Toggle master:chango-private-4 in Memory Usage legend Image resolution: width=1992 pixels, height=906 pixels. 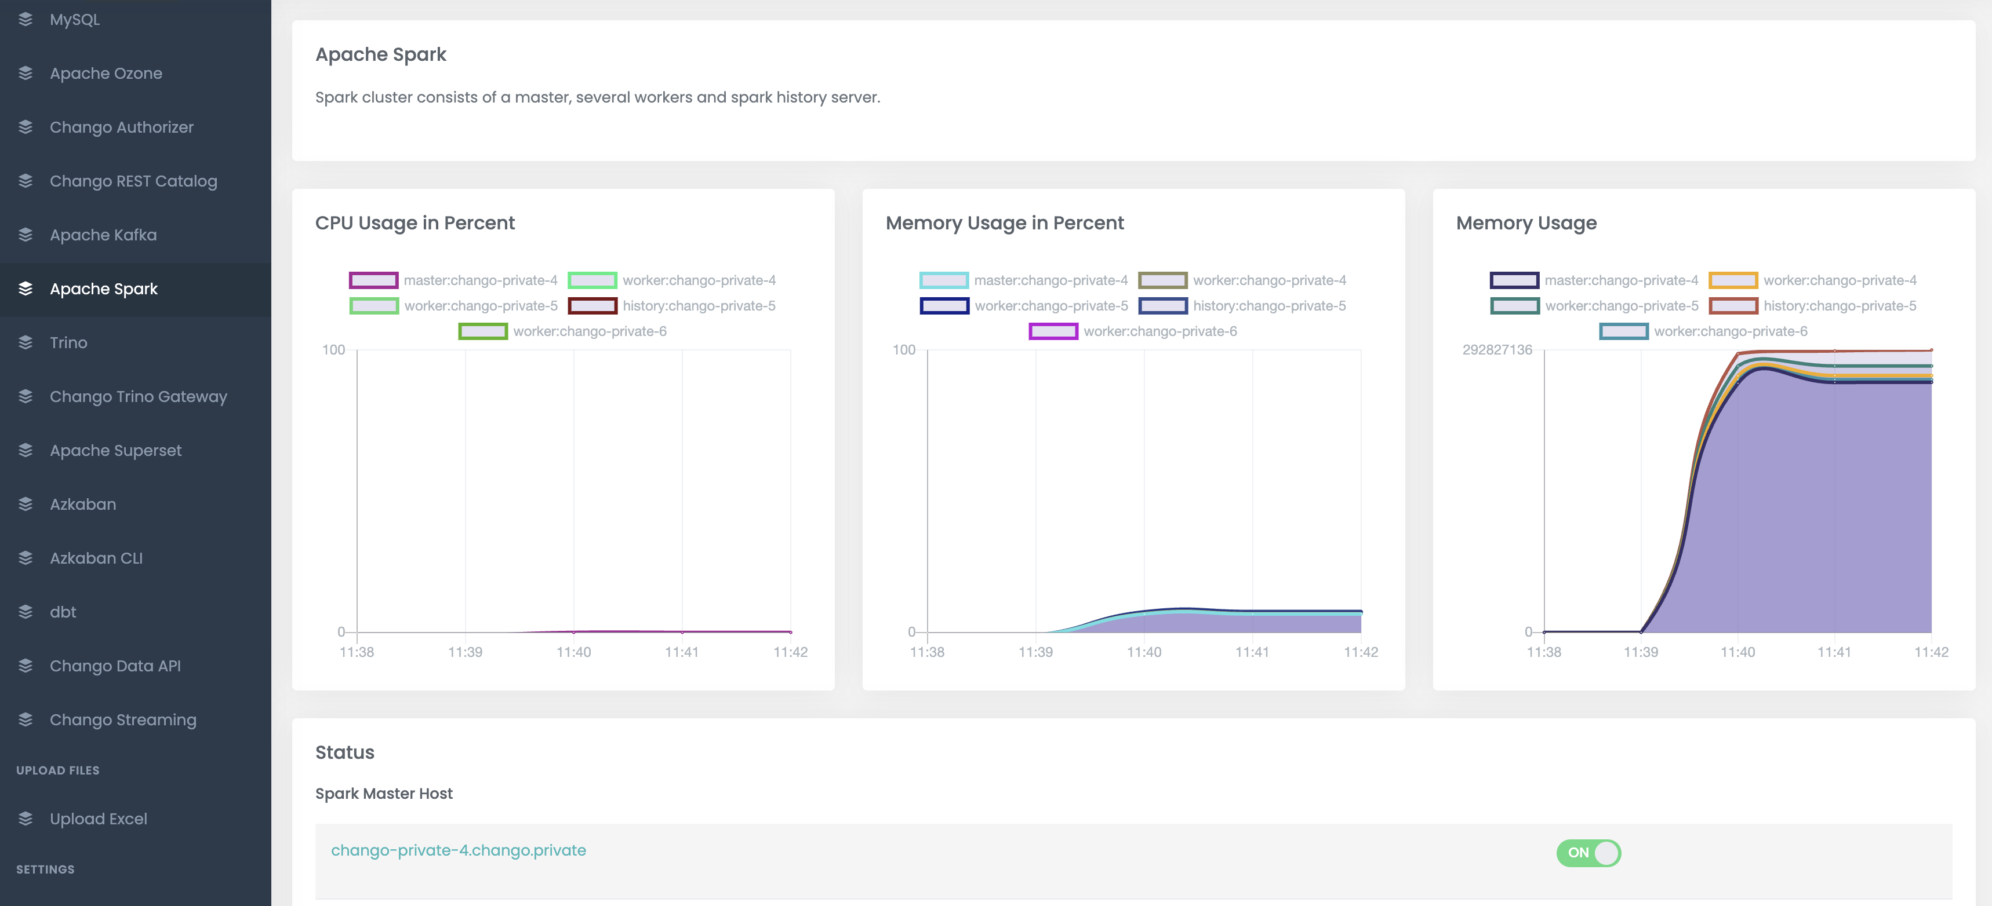click(x=1594, y=280)
